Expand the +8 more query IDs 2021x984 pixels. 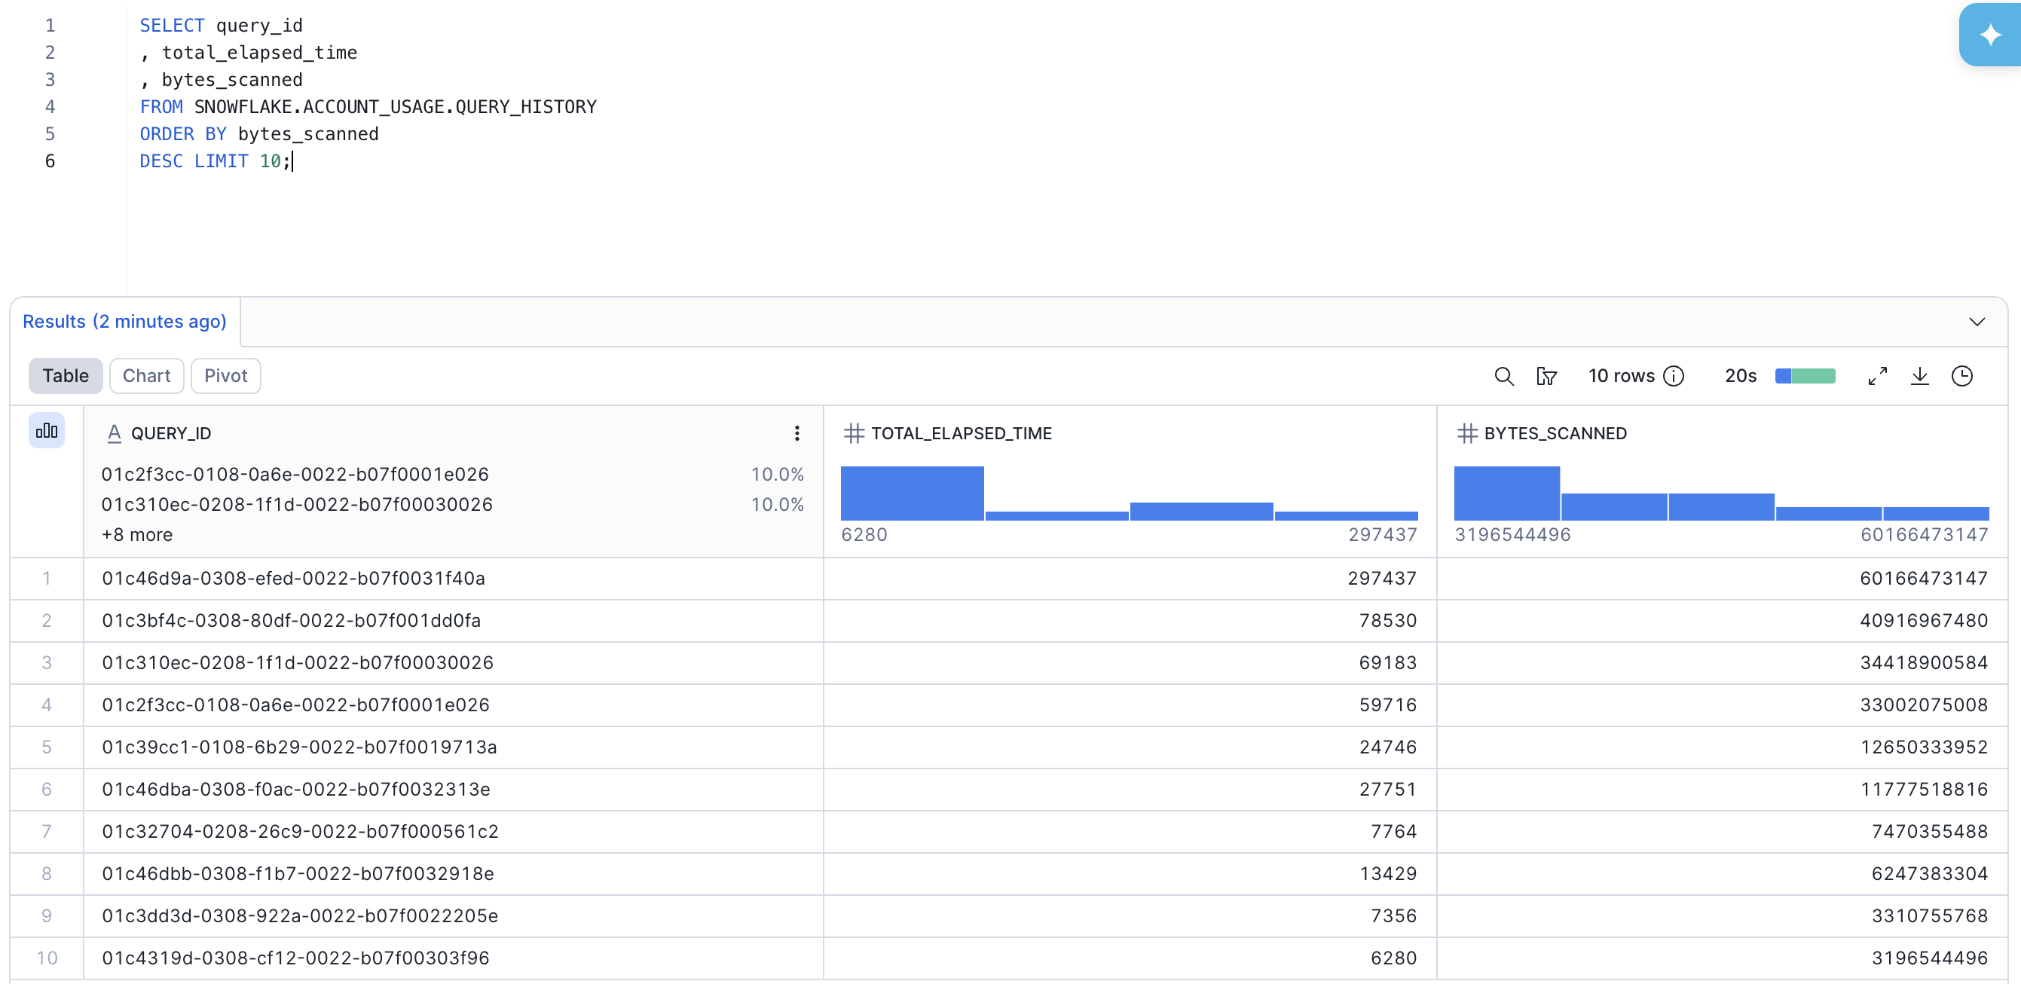click(x=136, y=534)
